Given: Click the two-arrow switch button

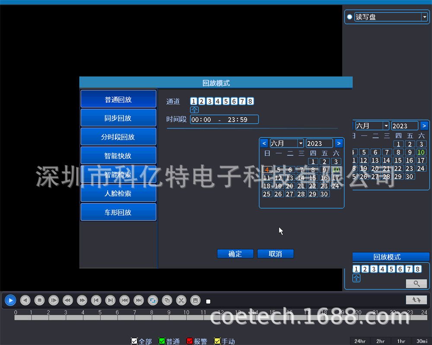Looking at the screenshot, I should click(x=416, y=300).
